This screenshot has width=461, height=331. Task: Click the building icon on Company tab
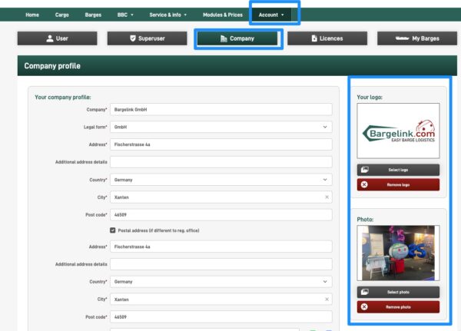224,38
